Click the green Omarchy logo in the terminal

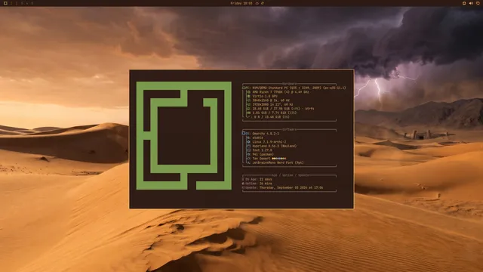coord(184,135)
